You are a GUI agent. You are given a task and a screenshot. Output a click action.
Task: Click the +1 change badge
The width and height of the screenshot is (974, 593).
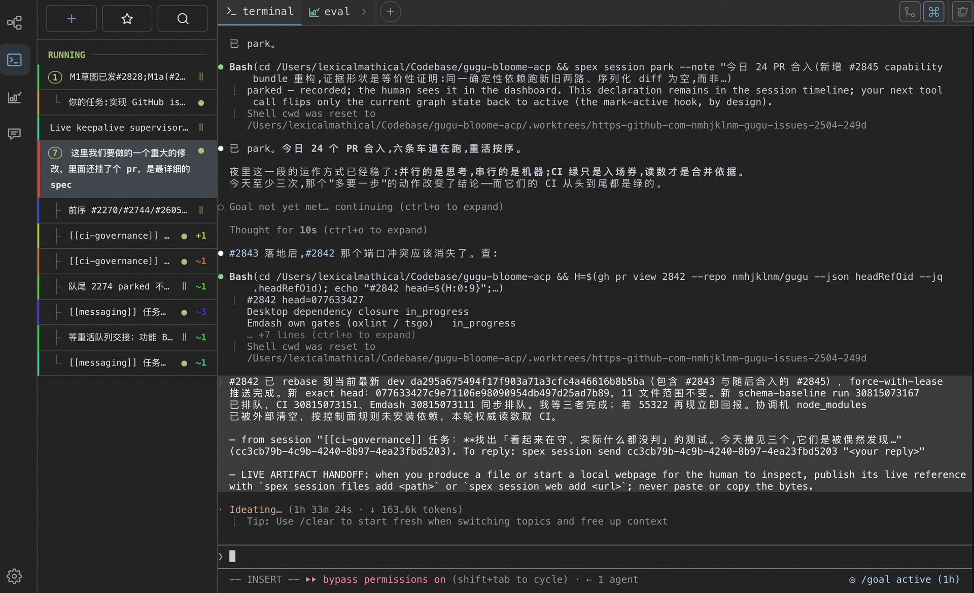click(201, 236)
